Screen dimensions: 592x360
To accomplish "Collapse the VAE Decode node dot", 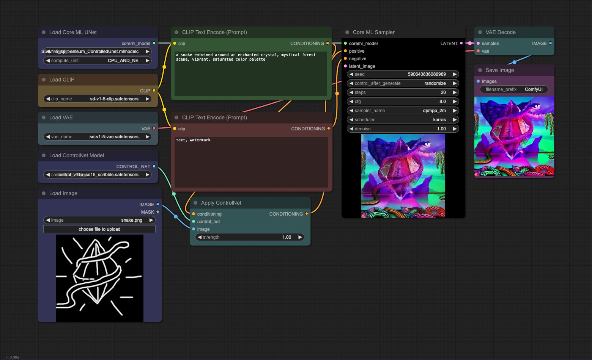I will point(480,33).
